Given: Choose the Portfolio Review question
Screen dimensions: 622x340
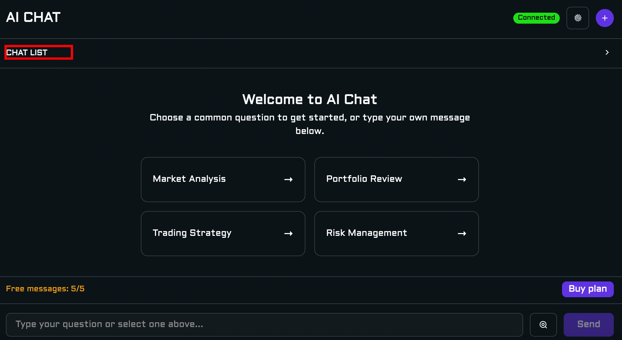Looking at the screenshot, I should tap(364, 179).
